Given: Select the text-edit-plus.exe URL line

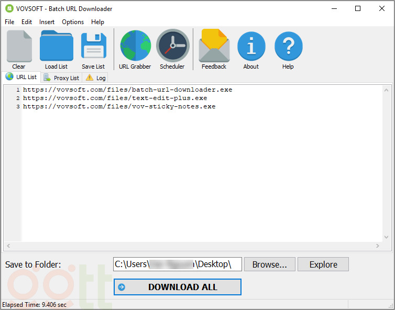Looking at the screenshot, I should (x=115, y=98).
